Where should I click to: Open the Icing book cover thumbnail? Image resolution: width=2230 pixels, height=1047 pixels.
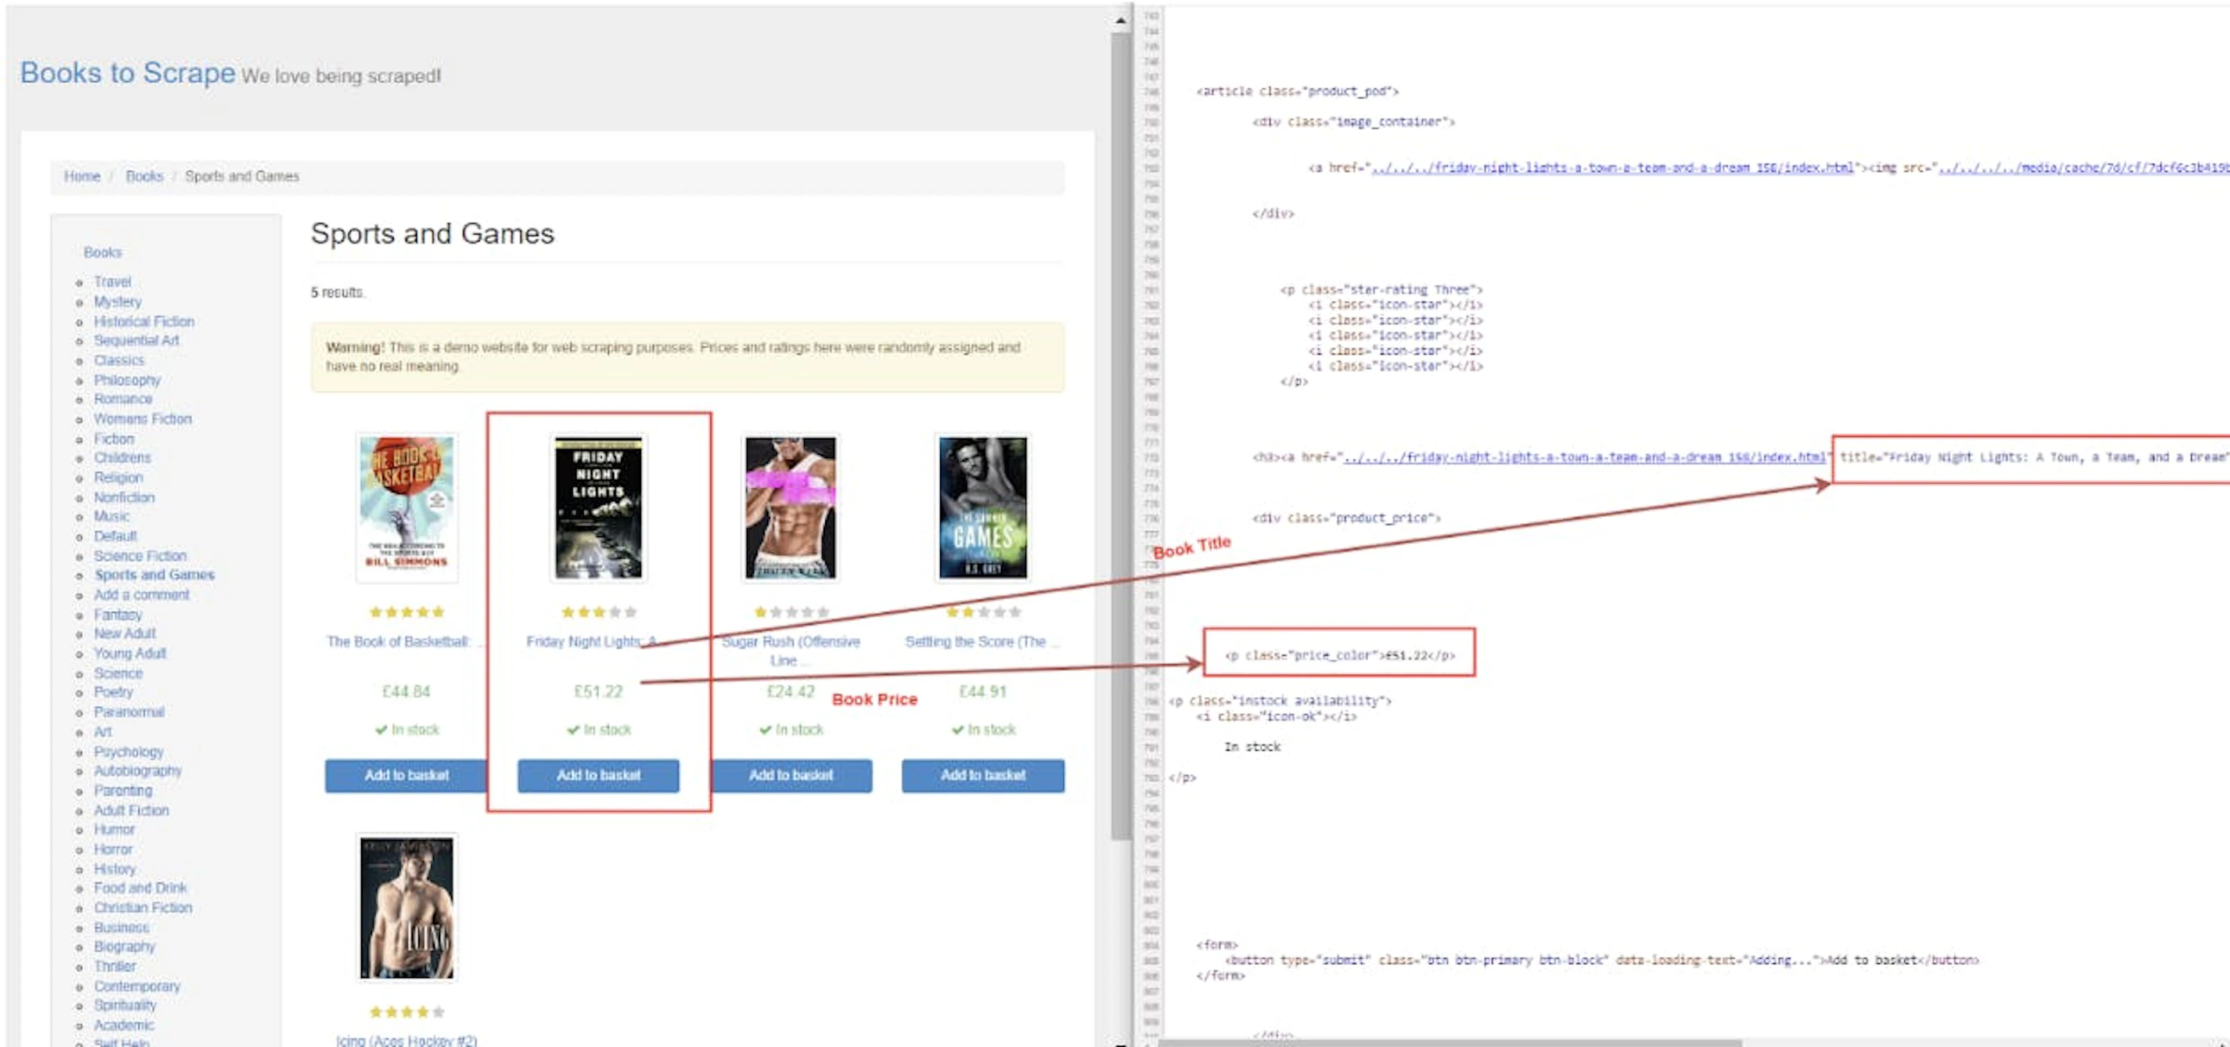[407, 909]
